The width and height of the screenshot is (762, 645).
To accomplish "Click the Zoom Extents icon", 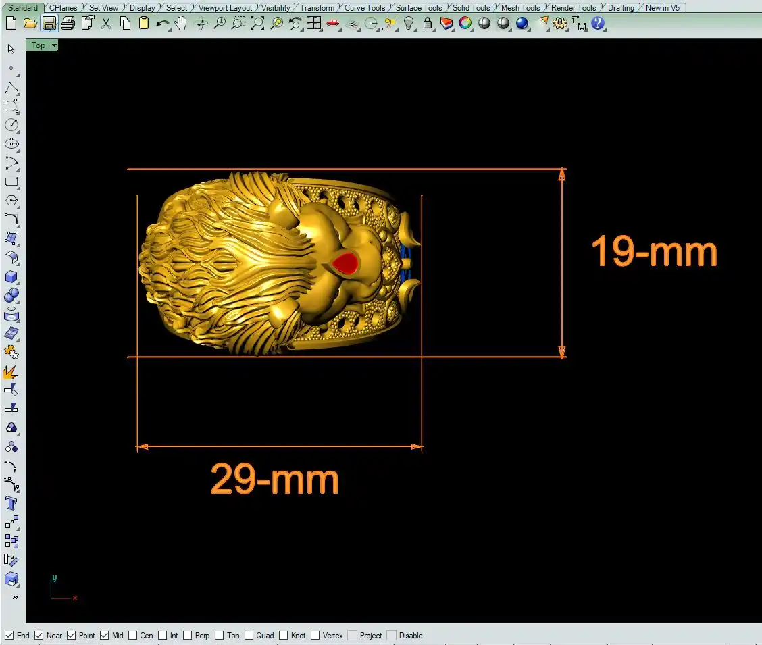I will pyautogui.click(x=257, y=24).
